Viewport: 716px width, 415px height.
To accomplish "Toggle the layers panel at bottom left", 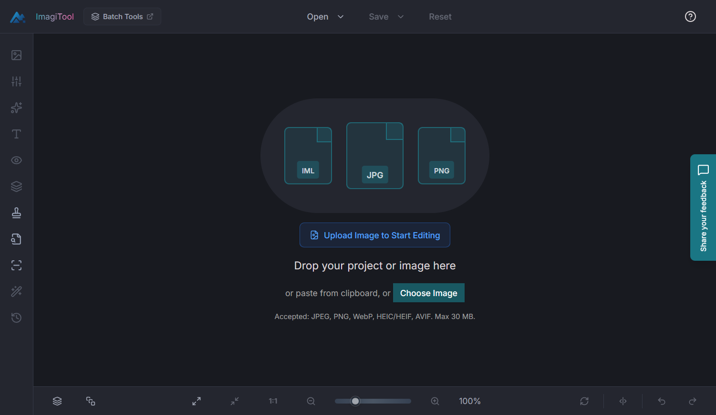I will point(57,401).
